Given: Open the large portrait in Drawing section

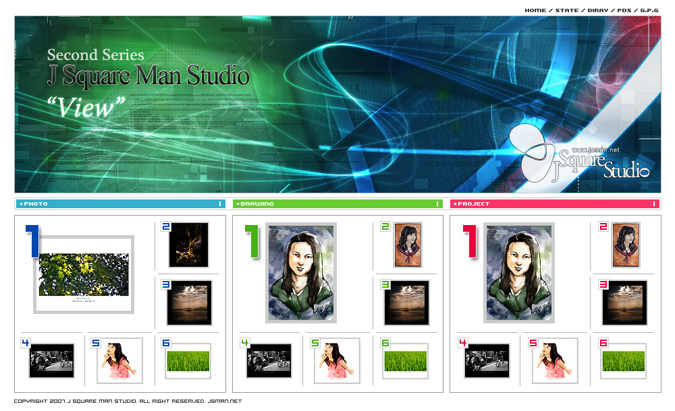Looking at the screenshot, I should pos(301,272).
